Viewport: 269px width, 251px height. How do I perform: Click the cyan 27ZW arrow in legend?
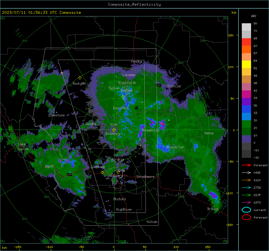click(246, 188)
